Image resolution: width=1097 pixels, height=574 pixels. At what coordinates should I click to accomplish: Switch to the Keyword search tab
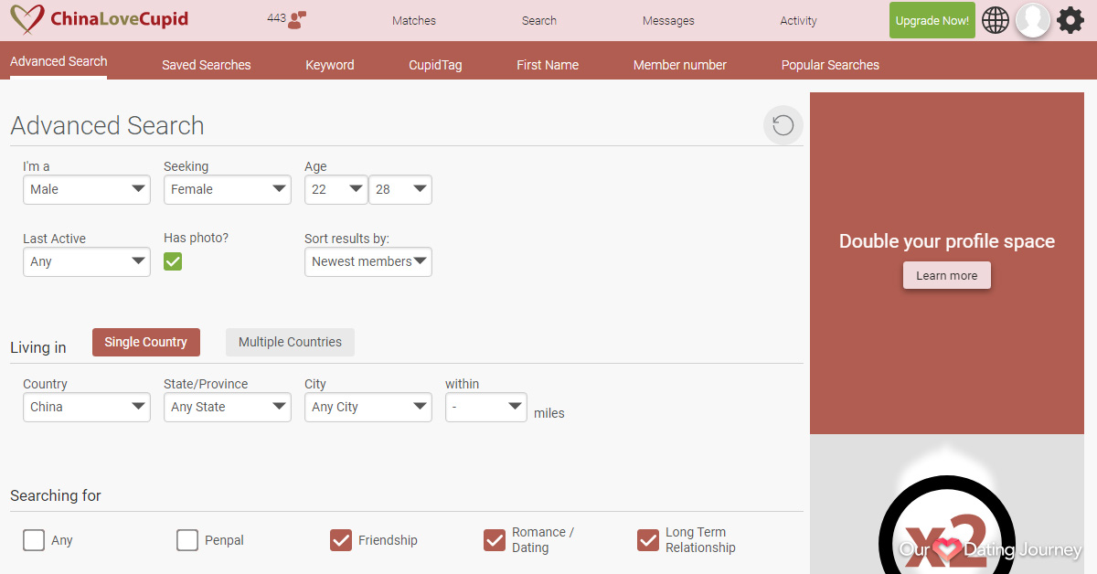coord(330,65)
